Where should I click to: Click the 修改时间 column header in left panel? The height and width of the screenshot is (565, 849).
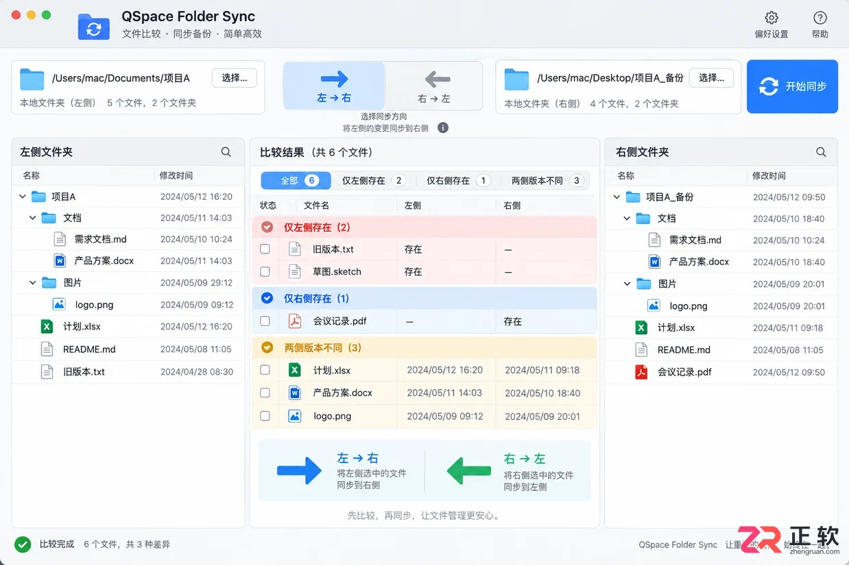click(x=176, y=175)
